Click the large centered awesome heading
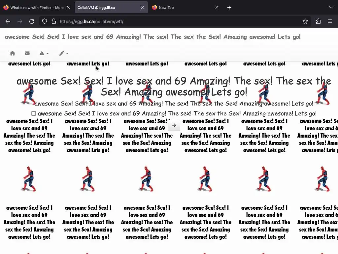 (174, 86)
